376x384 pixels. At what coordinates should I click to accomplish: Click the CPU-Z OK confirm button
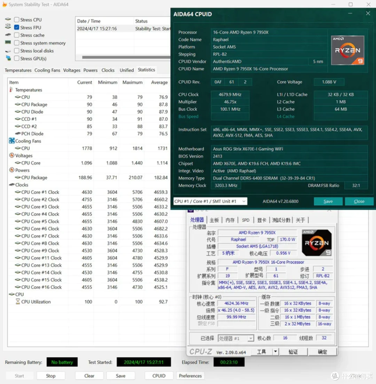coord(322,352)
